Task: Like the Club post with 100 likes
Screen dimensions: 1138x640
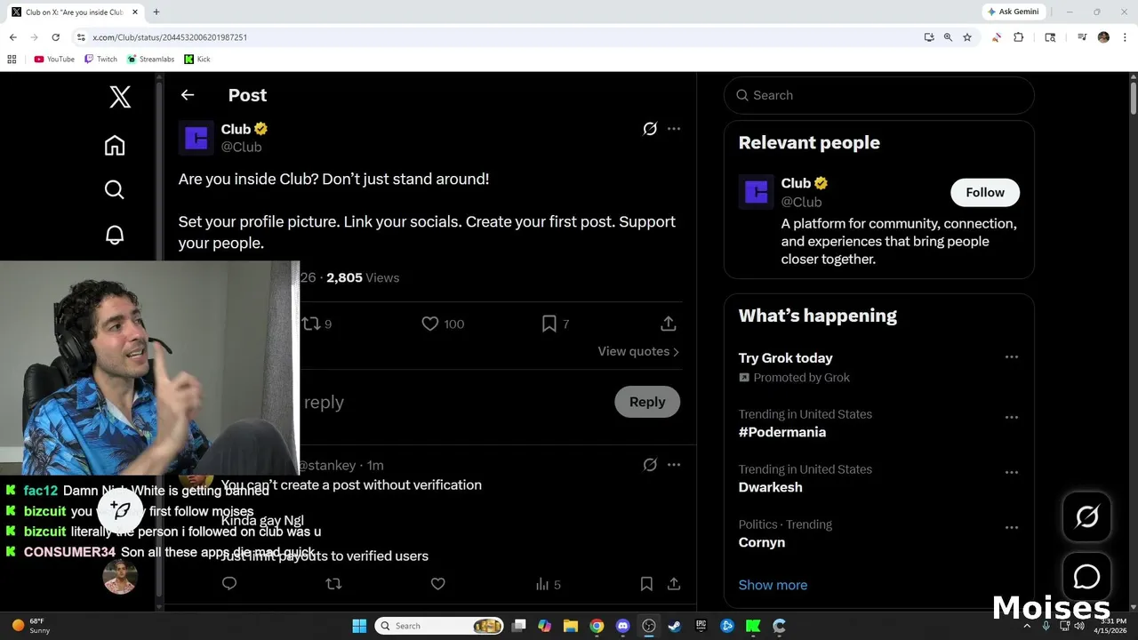Action: 443,324
